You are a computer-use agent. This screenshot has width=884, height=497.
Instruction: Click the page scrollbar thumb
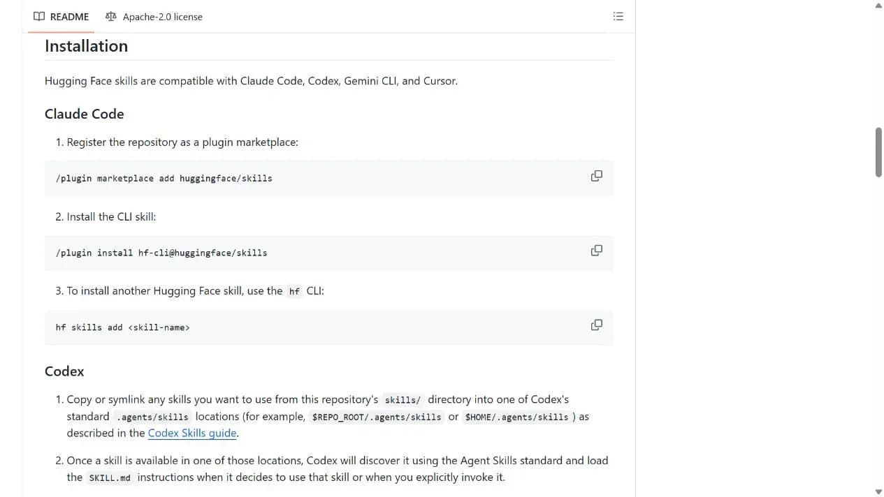(878, 152)
